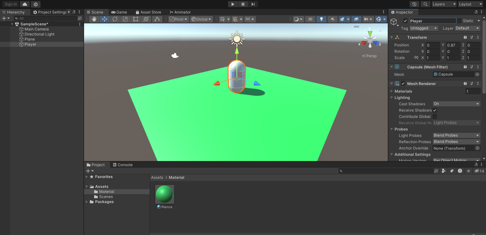Disable the Mesh Renderer component checkbox
The width and height of the screenshot is (486, 235).
tap(403, 84)
